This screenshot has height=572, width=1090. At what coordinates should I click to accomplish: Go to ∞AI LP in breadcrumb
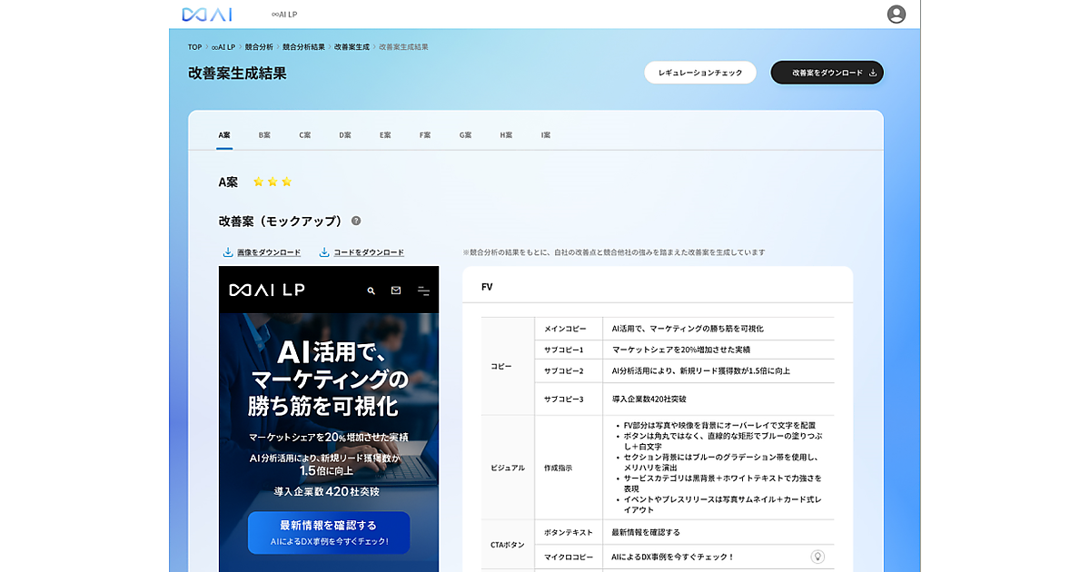coord(223,46)
